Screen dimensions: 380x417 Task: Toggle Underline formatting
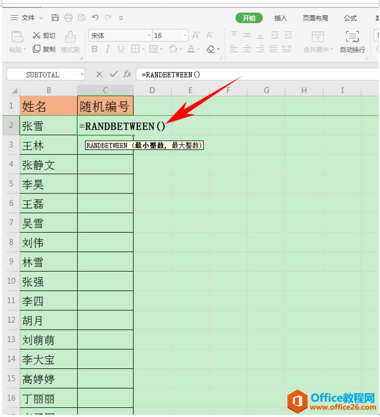[120, 49]
